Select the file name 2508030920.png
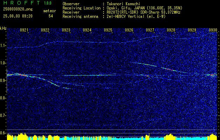The image size is (220, 140). (x=18, y=9)
